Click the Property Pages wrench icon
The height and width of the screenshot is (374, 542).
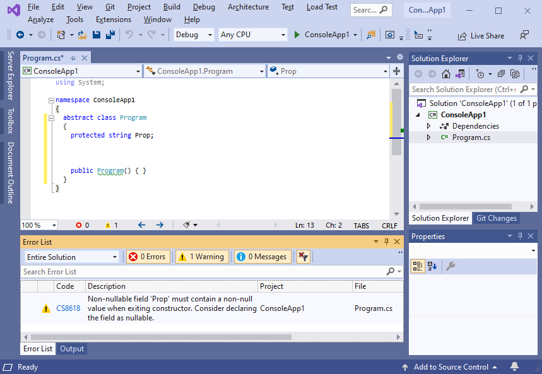(450, 266)
